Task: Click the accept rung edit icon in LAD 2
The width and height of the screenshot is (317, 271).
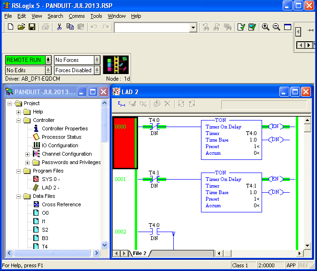Action: pyautogui.click(x=132, y=104)
